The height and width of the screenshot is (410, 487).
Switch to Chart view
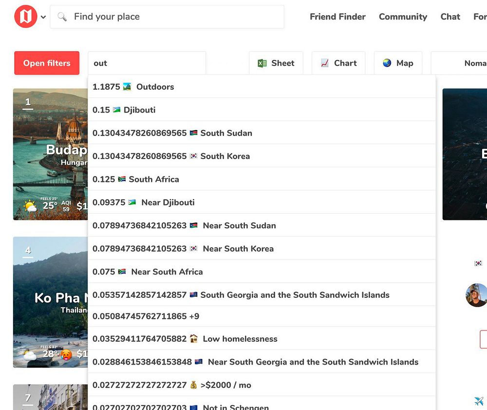click(x=338, y=63)
